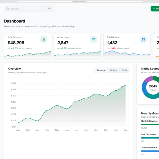Screen dimensions: 159x159
Task: Click the Dec month label on chart
Action: (x=125, y=130)
